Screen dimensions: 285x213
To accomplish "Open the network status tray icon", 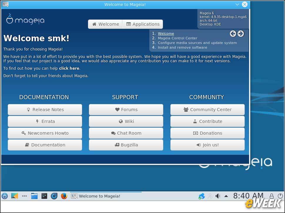I will tap(210, 196).
